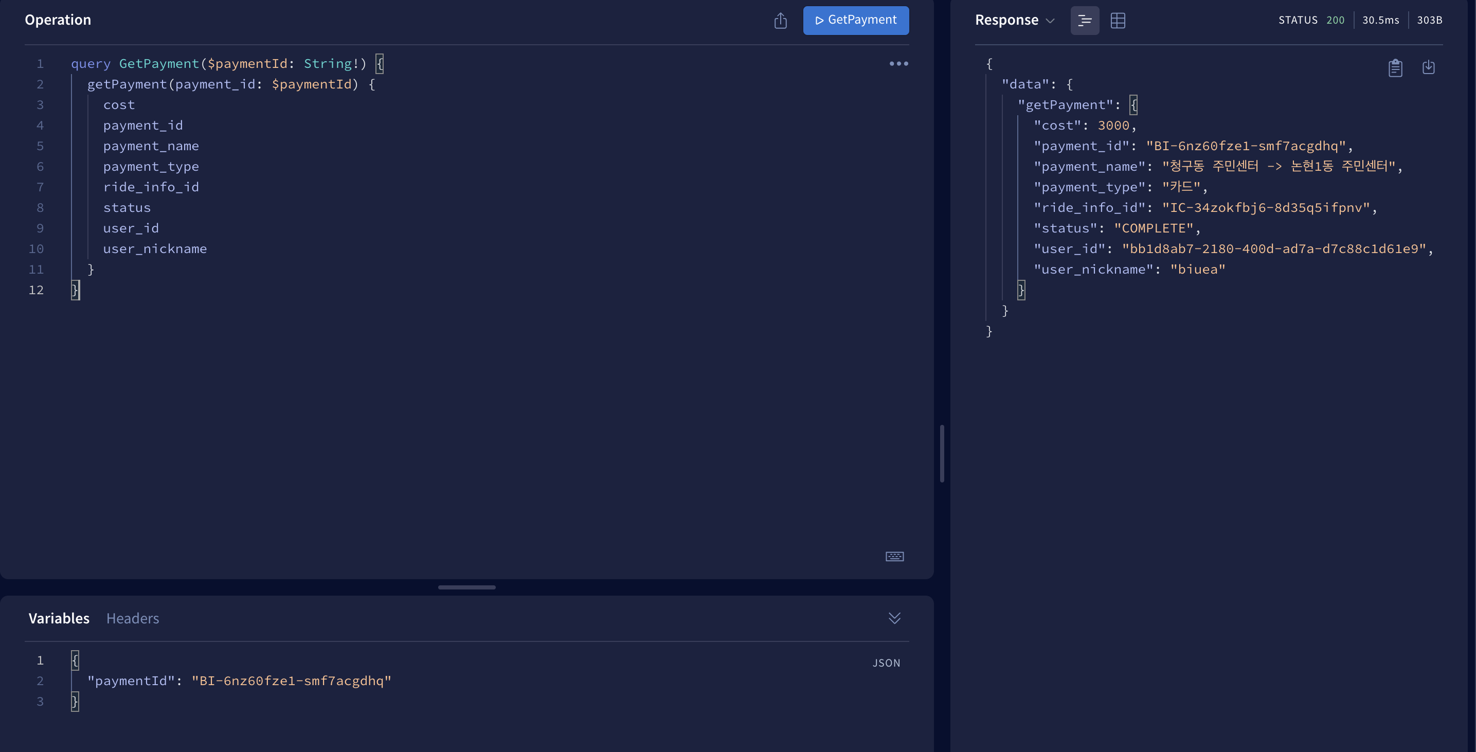Click the JSON label in Variables editor
This screenshot has width=1476, height=752.
click(887, 663)
